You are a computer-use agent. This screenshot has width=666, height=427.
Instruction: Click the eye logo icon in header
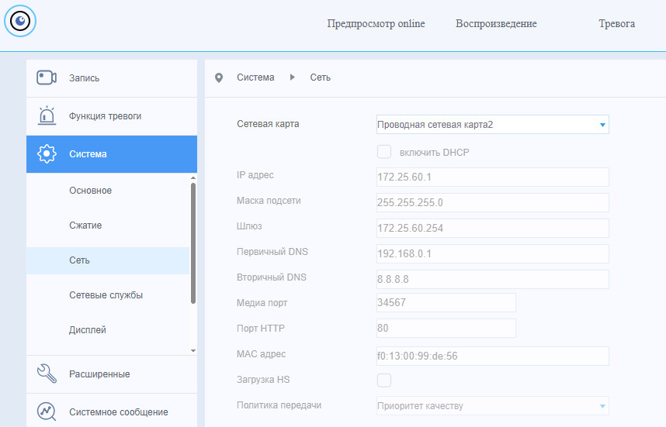click(21, 22)
